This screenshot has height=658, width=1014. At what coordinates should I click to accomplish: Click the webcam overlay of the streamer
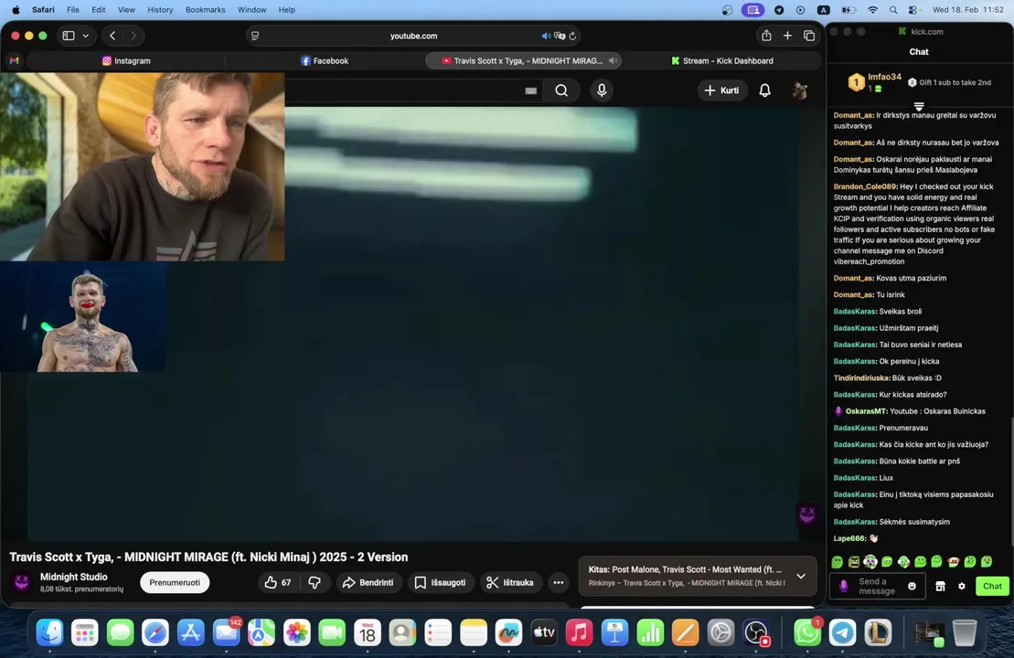pyautogui.click(x=143, y=166)
